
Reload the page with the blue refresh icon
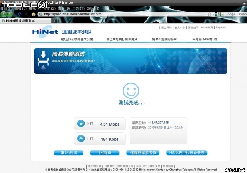(x=19, y=14)
